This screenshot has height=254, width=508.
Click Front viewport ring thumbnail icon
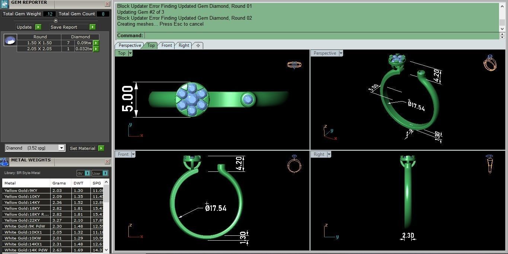pyautogui.click(x=294, y=163)
